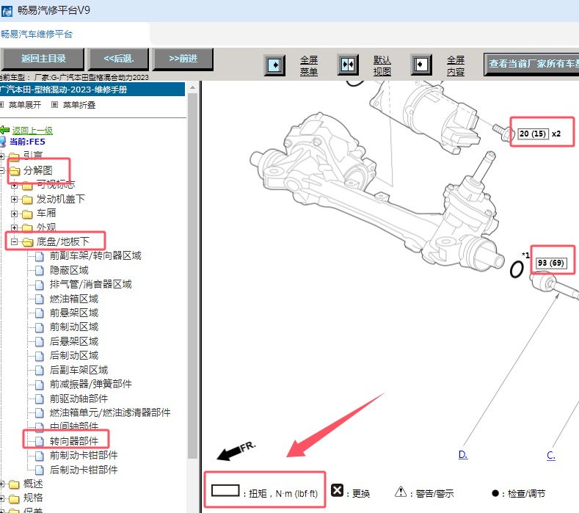
Task: Expand the 规格 folder
Action: click(x=2, y=498)
